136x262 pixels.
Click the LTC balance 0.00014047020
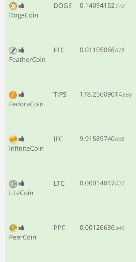[x=102, y=183]
